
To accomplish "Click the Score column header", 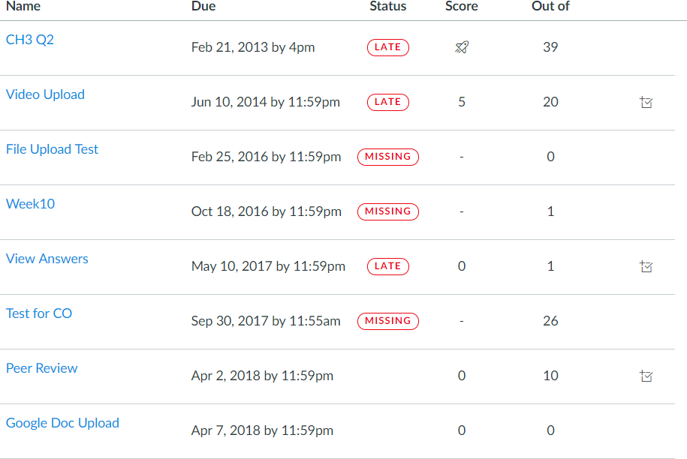I will click(462, 7).
